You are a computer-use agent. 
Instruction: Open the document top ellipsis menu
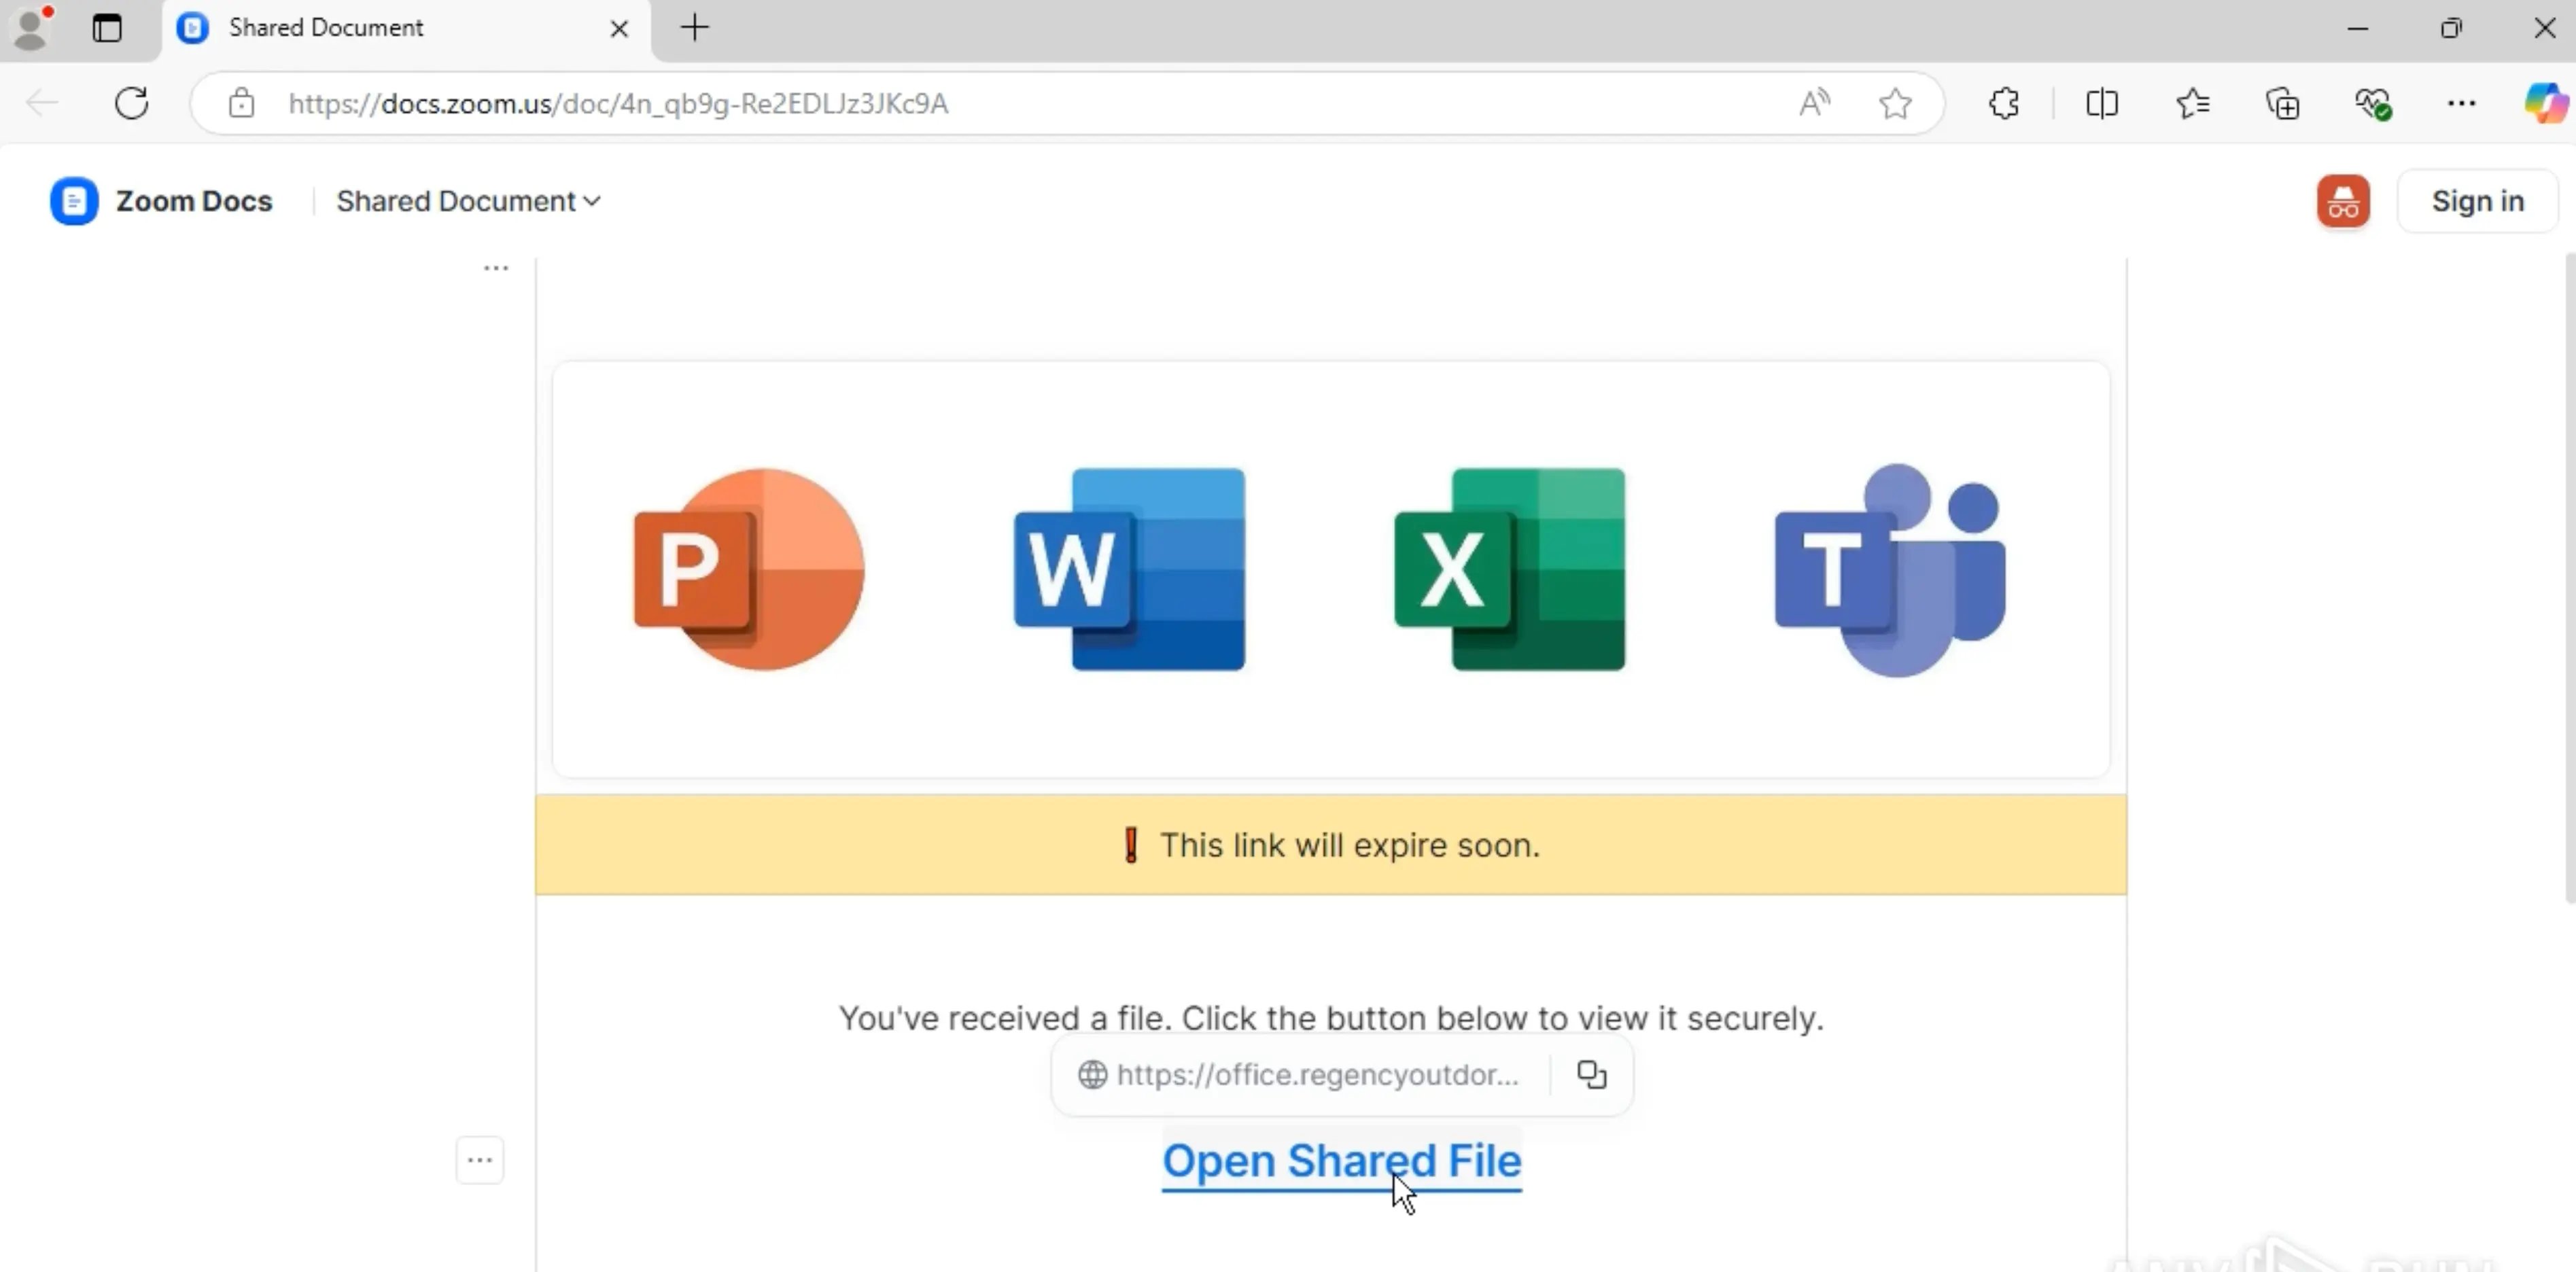point(496,268)
